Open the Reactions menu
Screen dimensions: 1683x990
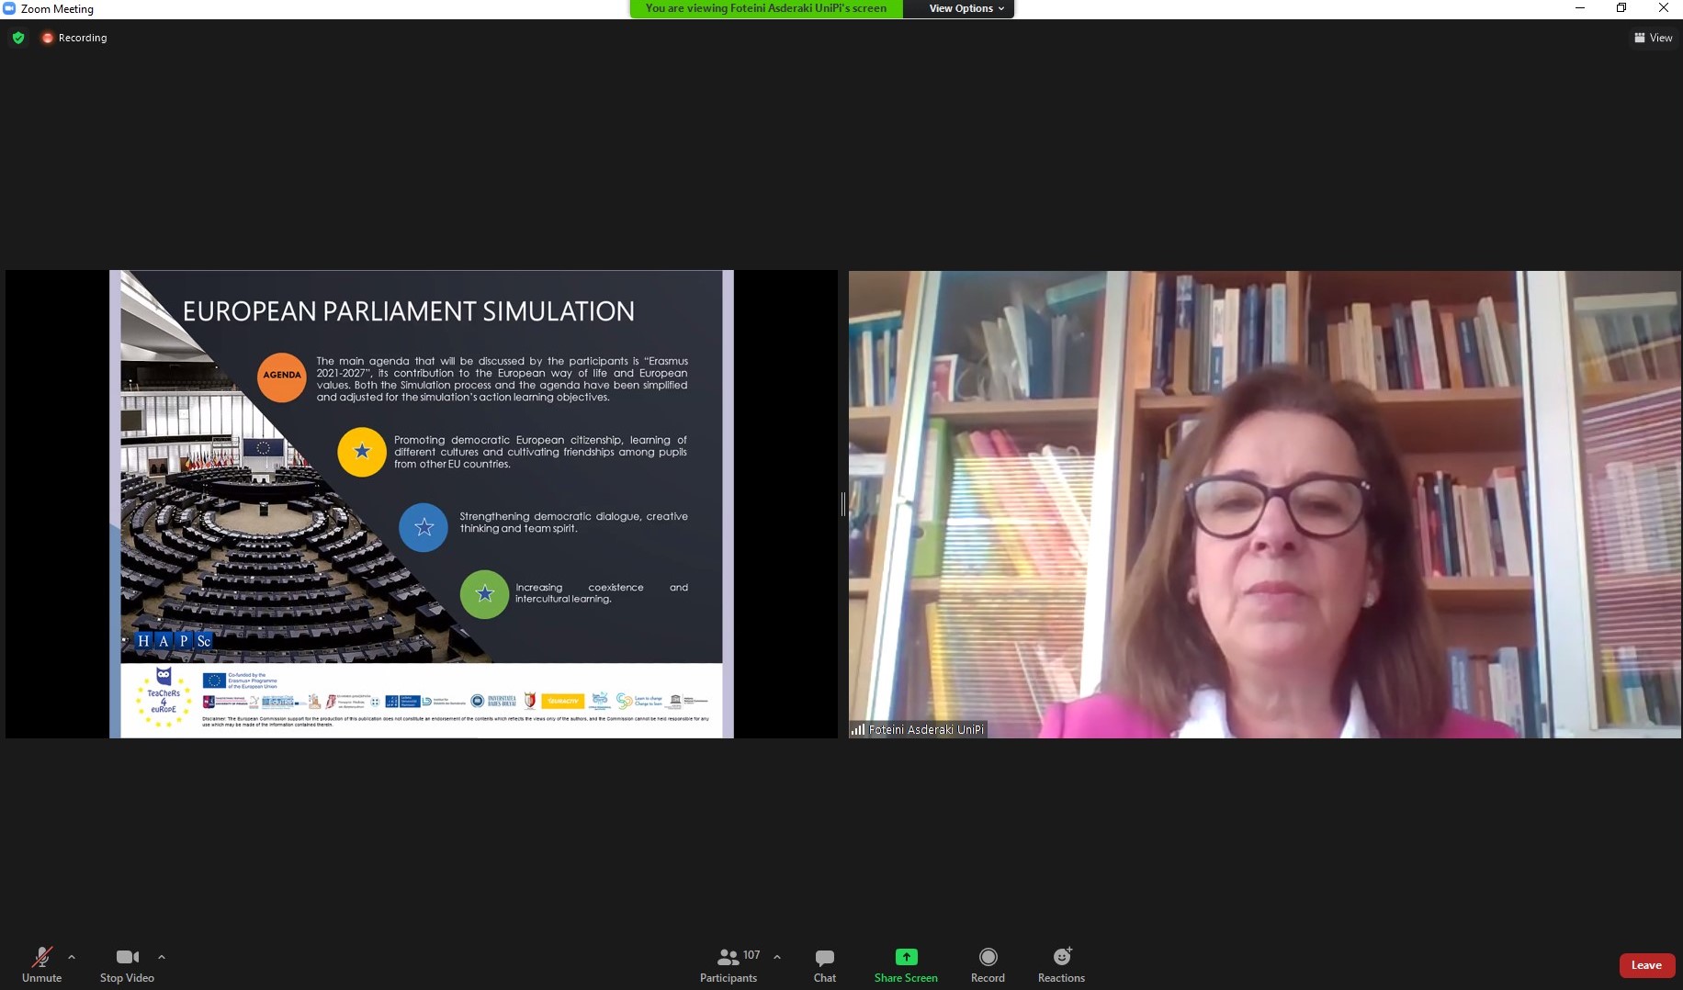click(1061, 964)
